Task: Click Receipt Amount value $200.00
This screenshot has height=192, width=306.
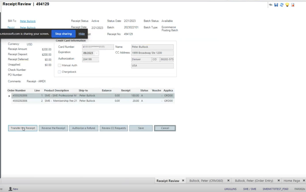Action: [x=47, y=49]
